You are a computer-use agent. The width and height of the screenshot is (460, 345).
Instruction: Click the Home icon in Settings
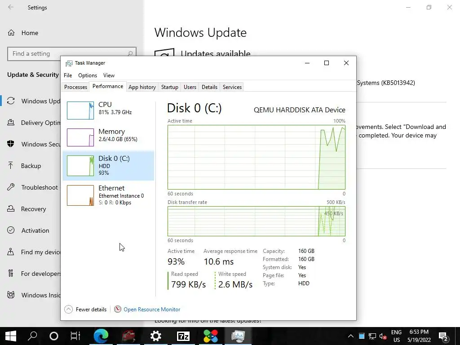point(11,32)
